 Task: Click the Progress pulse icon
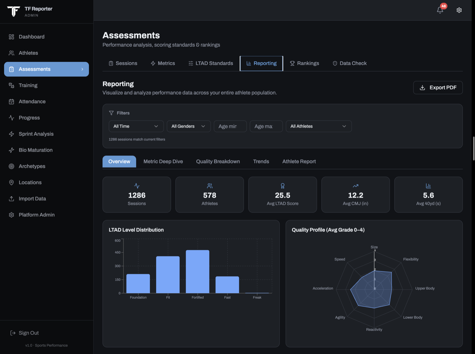pos(12,118)
